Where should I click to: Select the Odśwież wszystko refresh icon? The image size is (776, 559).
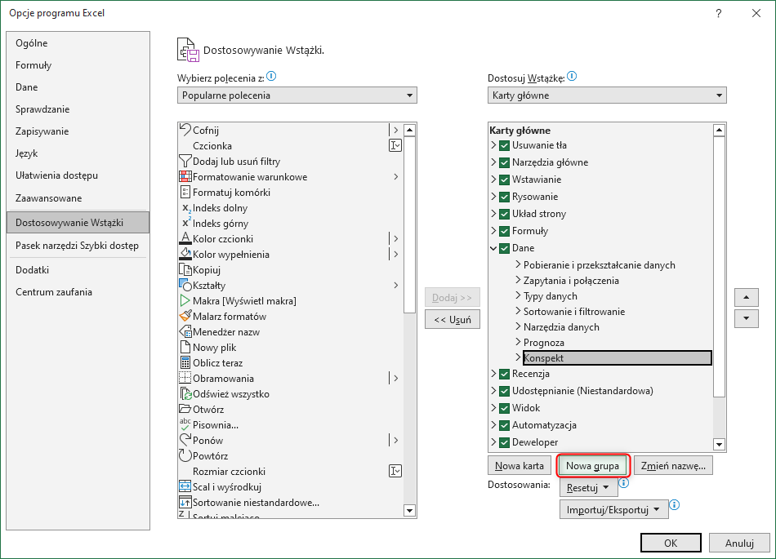pos(185,394)
